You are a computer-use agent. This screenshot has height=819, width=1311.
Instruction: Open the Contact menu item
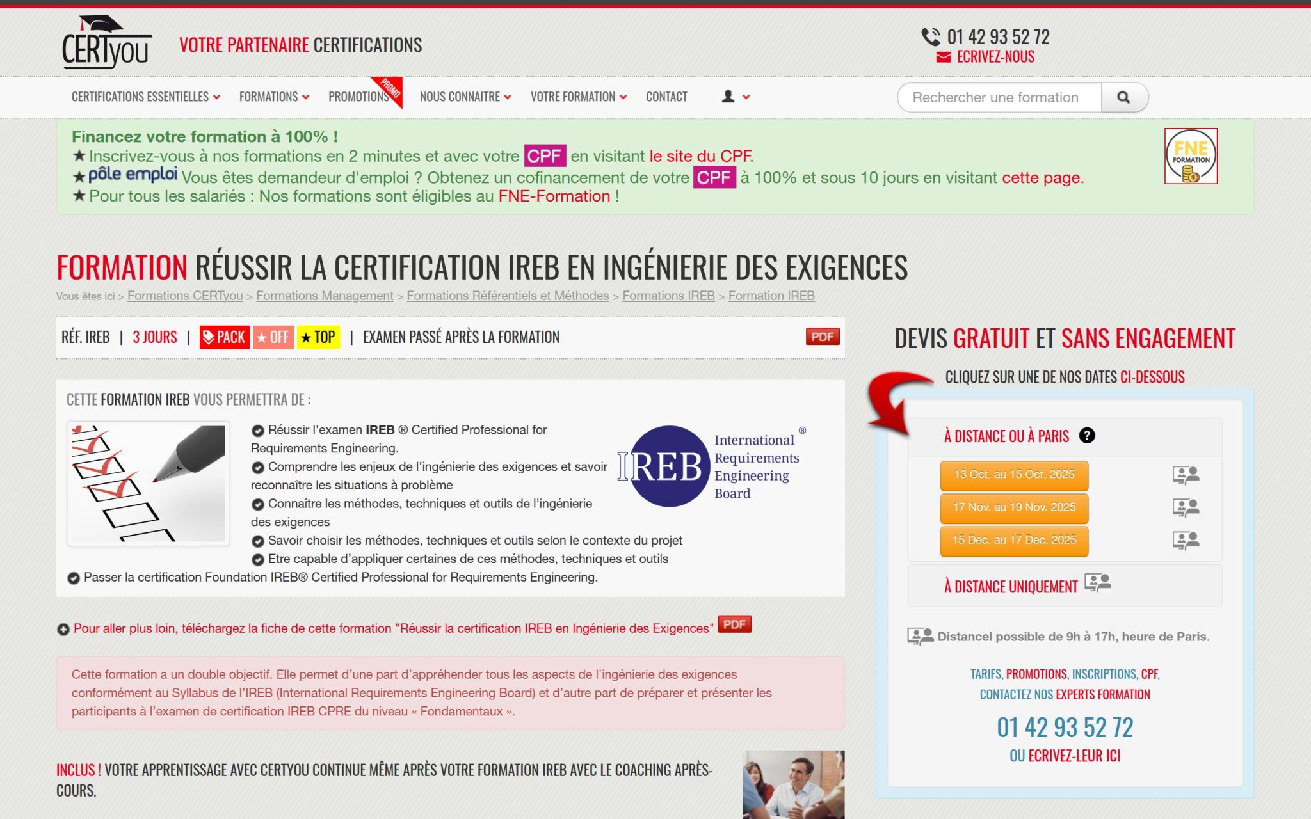pyautogui.click(x=666, y=97)
